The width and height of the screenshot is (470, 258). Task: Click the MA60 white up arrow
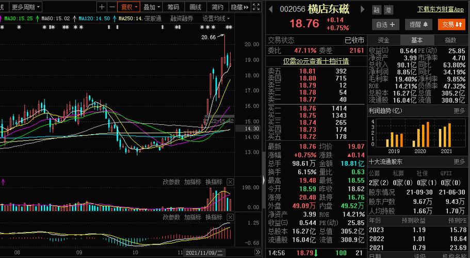click(74, 19)
